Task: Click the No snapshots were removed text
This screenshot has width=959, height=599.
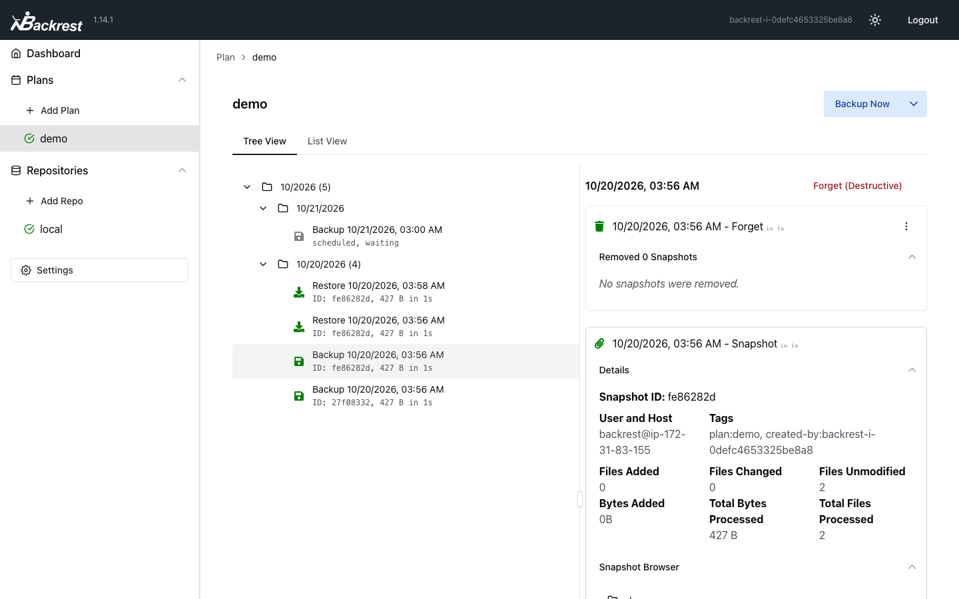Action: [x=669, y=284]
